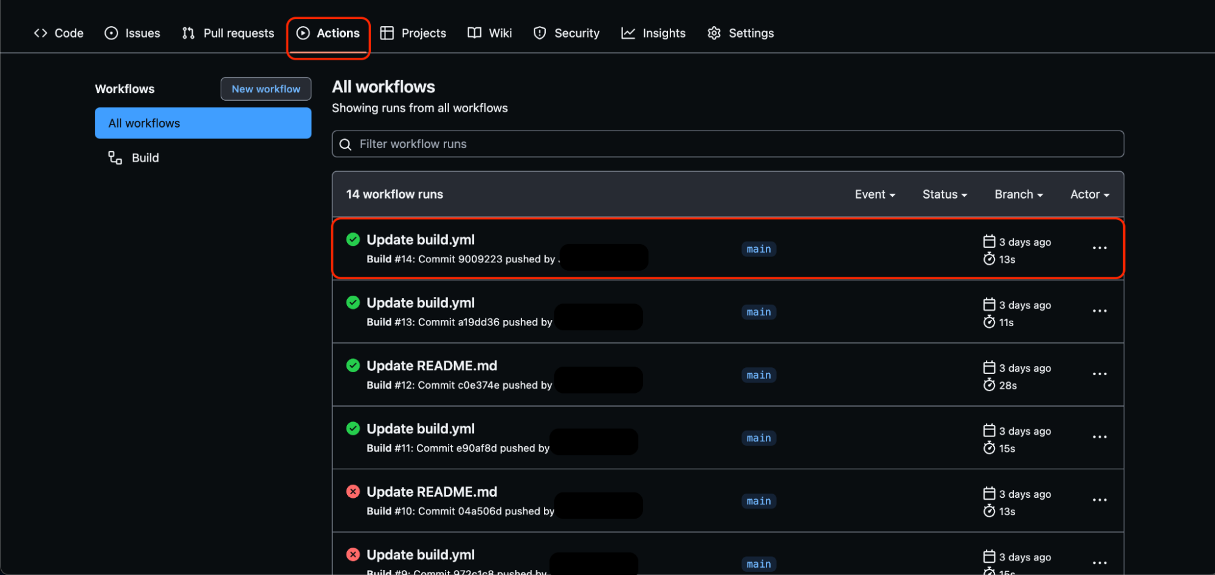
Task: Click the failed X icon for Build #10
Action: (x=353, y=491)
